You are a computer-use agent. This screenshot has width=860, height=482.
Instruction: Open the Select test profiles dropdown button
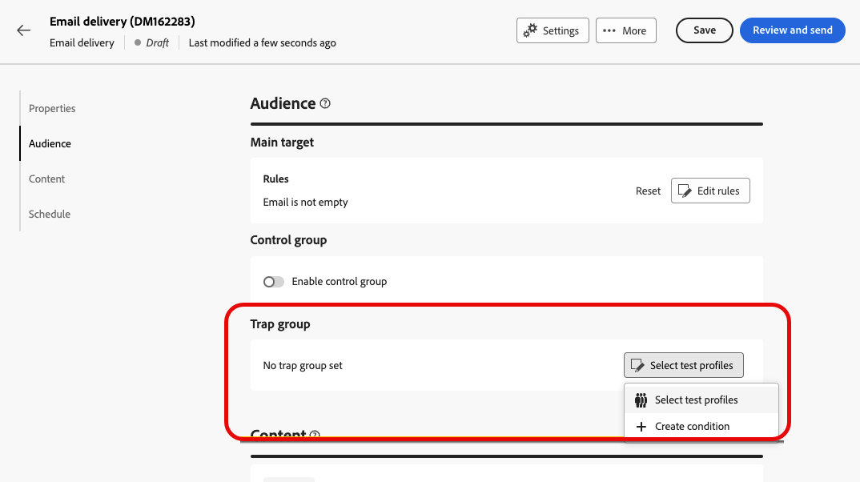684,365
